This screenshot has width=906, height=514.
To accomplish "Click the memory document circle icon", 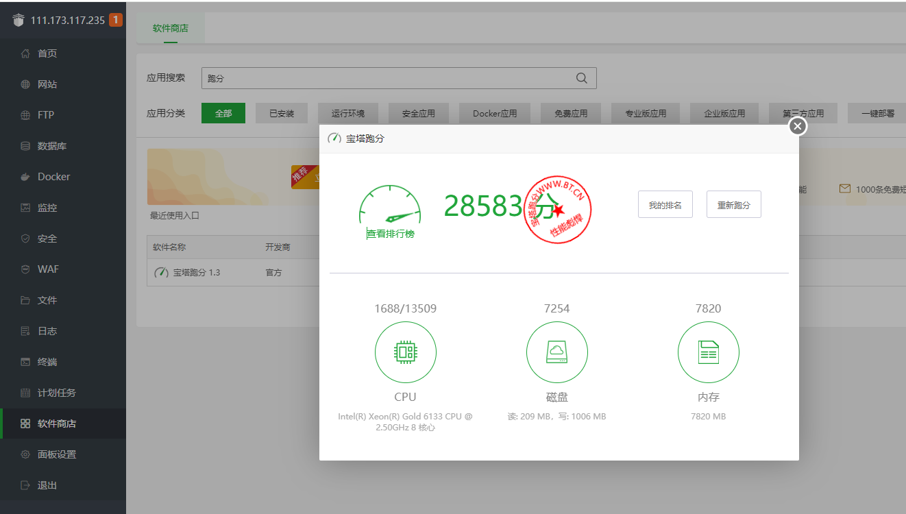I will (x=709, y=353).
